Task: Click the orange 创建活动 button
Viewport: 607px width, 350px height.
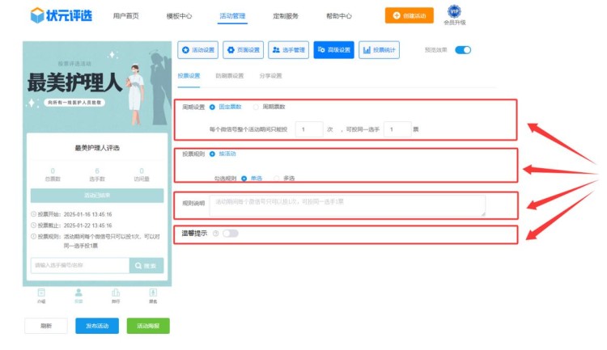Action: [409, 15]
